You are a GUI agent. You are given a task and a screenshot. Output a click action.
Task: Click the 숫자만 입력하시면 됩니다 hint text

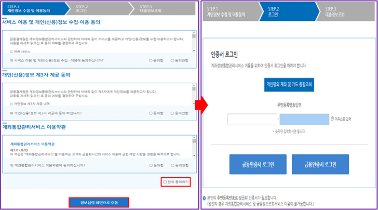tap(289, 132)
